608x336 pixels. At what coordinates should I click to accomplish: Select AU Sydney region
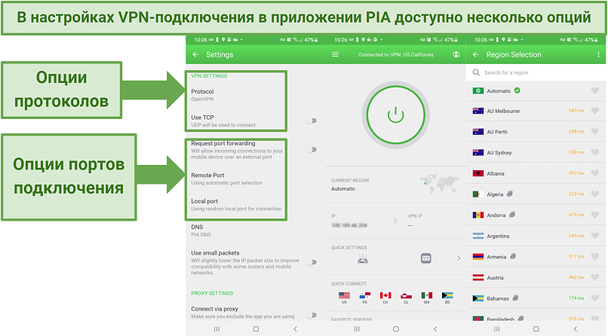[536, 152]
